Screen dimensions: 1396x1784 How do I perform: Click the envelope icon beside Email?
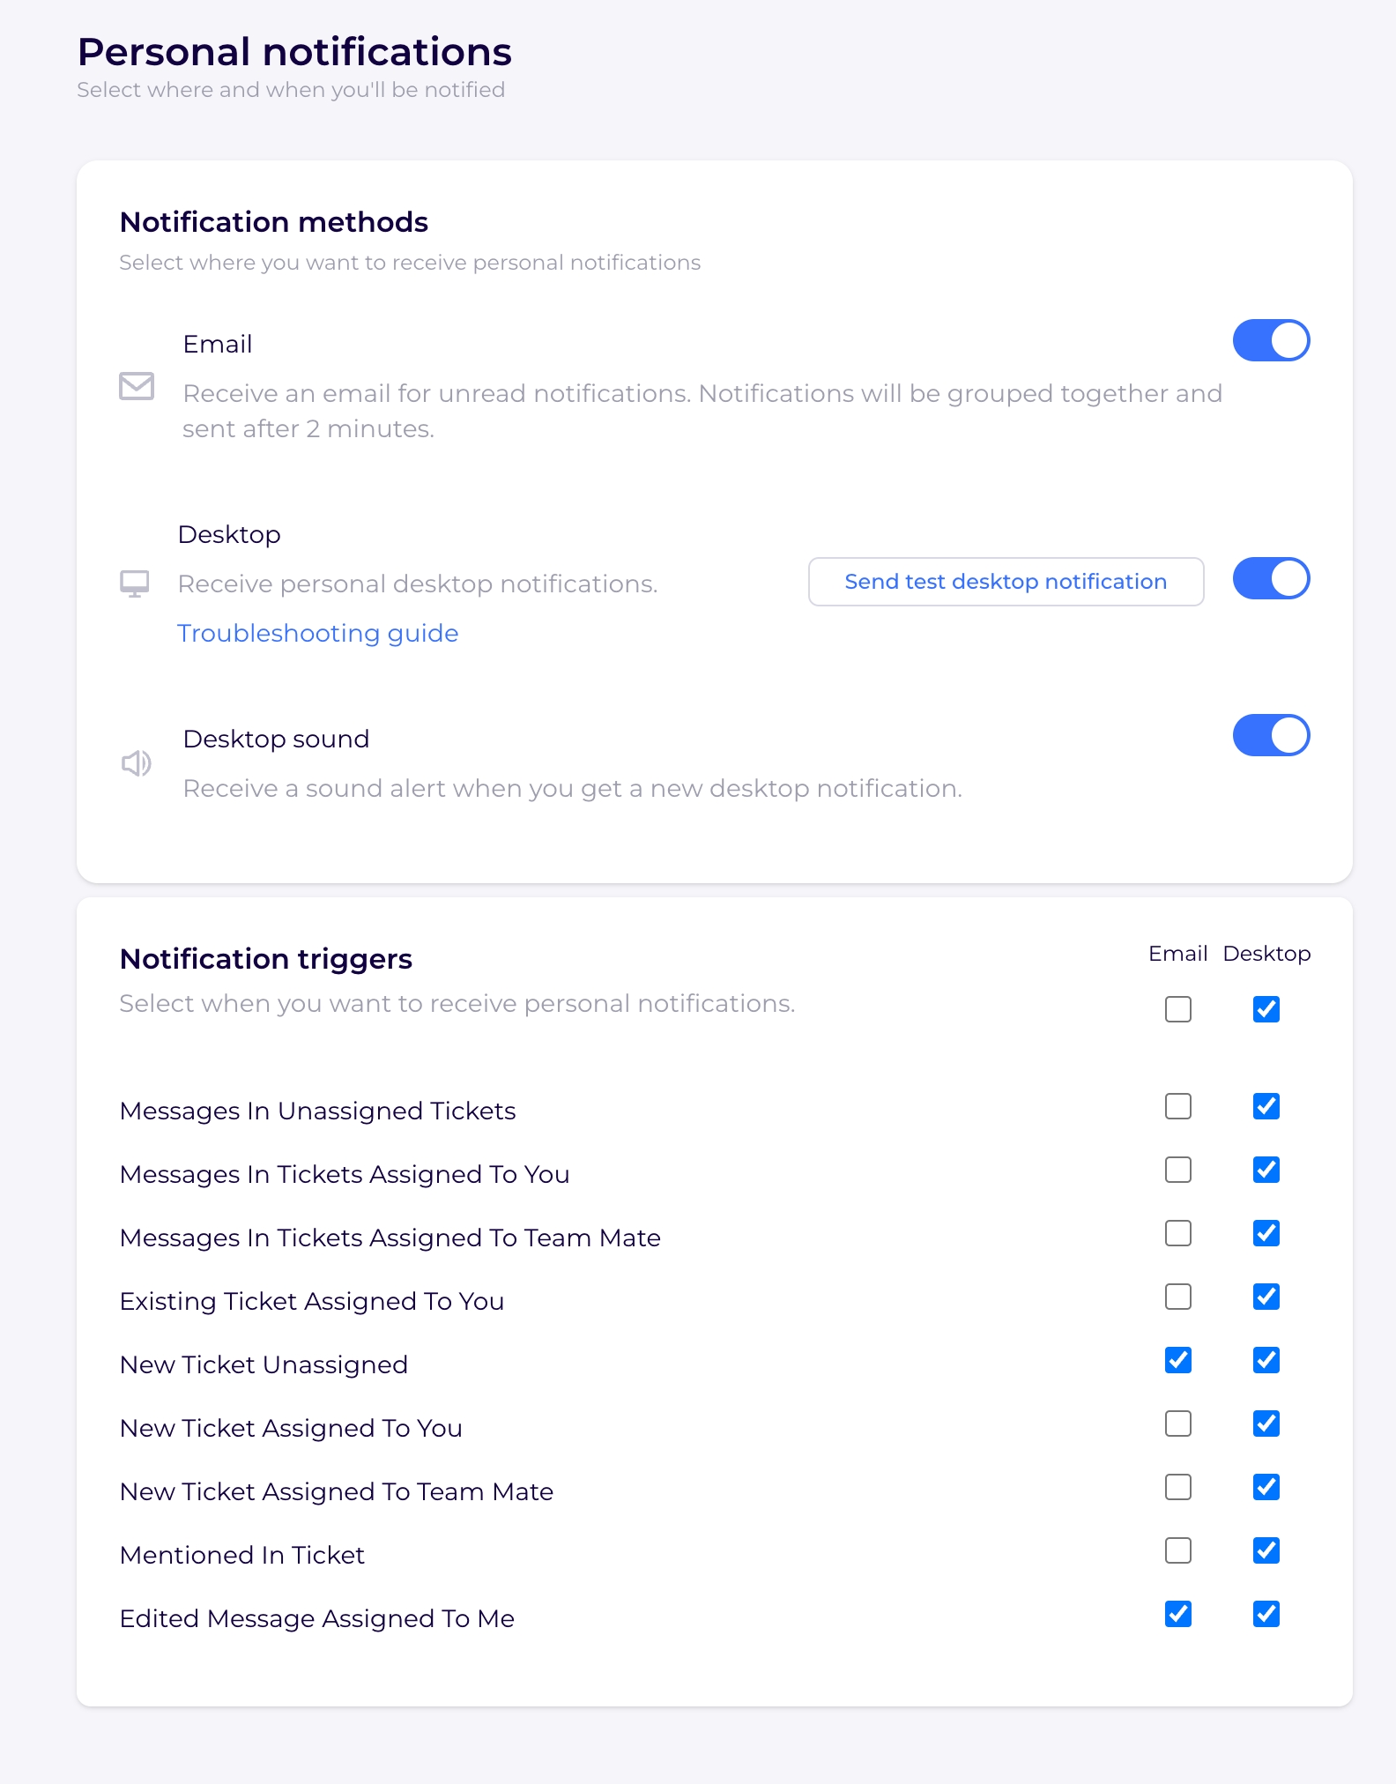(x=137, y=386)
